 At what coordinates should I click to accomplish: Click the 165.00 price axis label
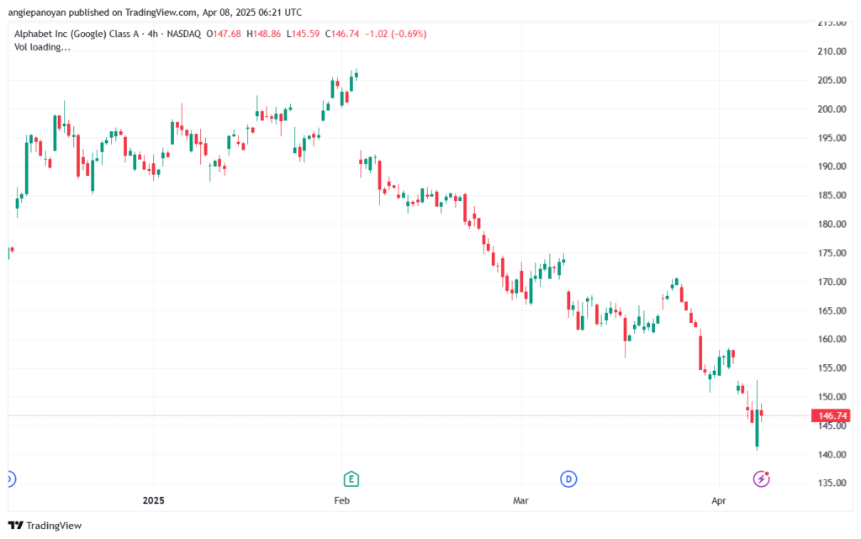click(x=832, y=310)
